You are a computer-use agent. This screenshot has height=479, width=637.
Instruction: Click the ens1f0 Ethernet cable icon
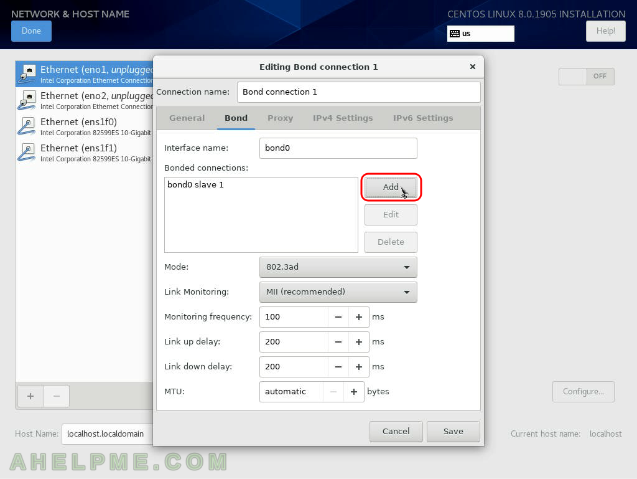click(27, 126)
